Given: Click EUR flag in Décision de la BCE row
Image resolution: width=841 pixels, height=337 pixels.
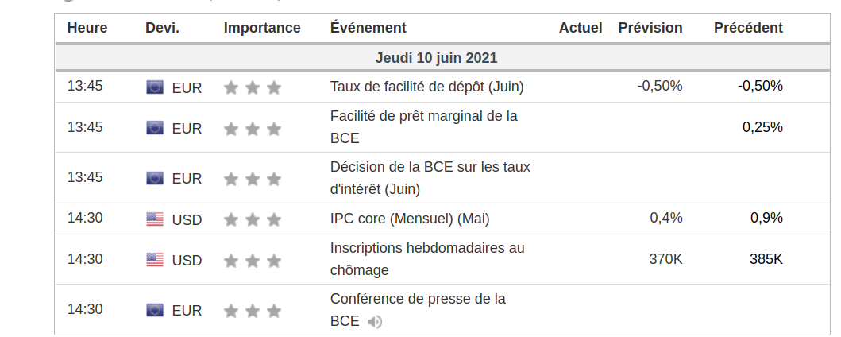Looking at the screenshot, I should coord(155,179).
